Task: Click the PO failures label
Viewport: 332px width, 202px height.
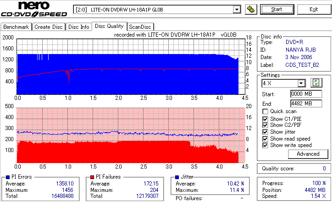Action: [189, 198]
